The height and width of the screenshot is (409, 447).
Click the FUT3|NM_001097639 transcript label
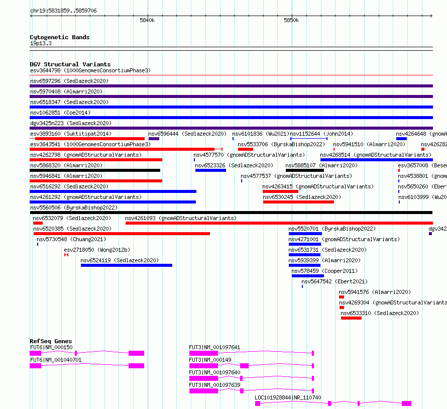(214, 385)
